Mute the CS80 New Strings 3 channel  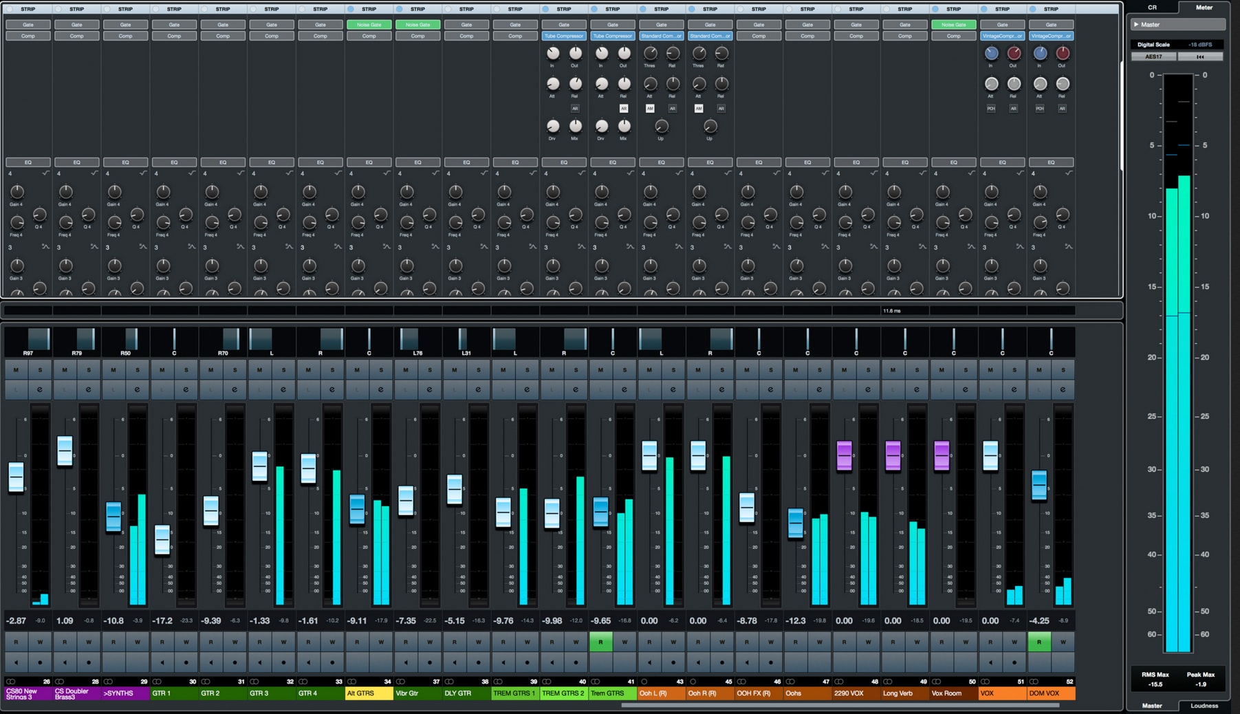pos(16,370)
